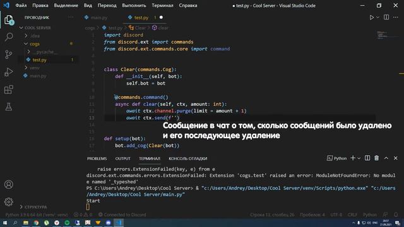The height and width of the screenshot is (227, 404).
Task: Click the Clear class breadcrumb
Action: 138,28
